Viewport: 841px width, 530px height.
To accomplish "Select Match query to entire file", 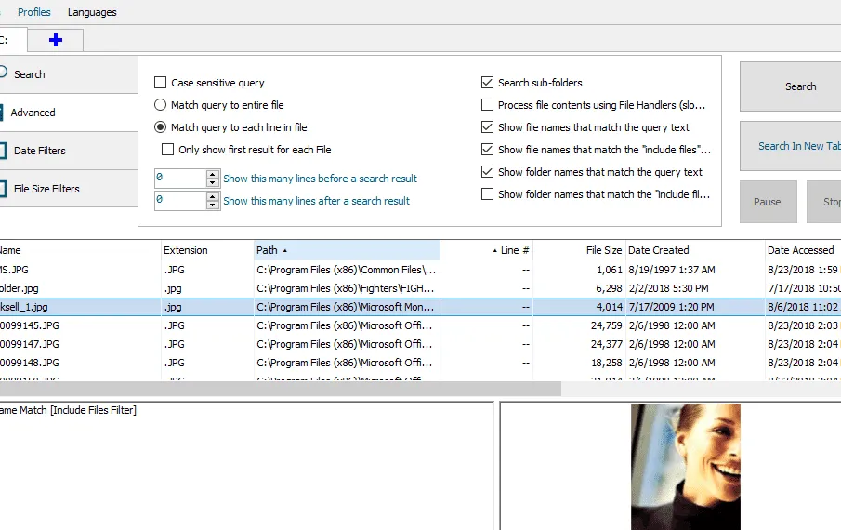I will (x=161, y=105).
